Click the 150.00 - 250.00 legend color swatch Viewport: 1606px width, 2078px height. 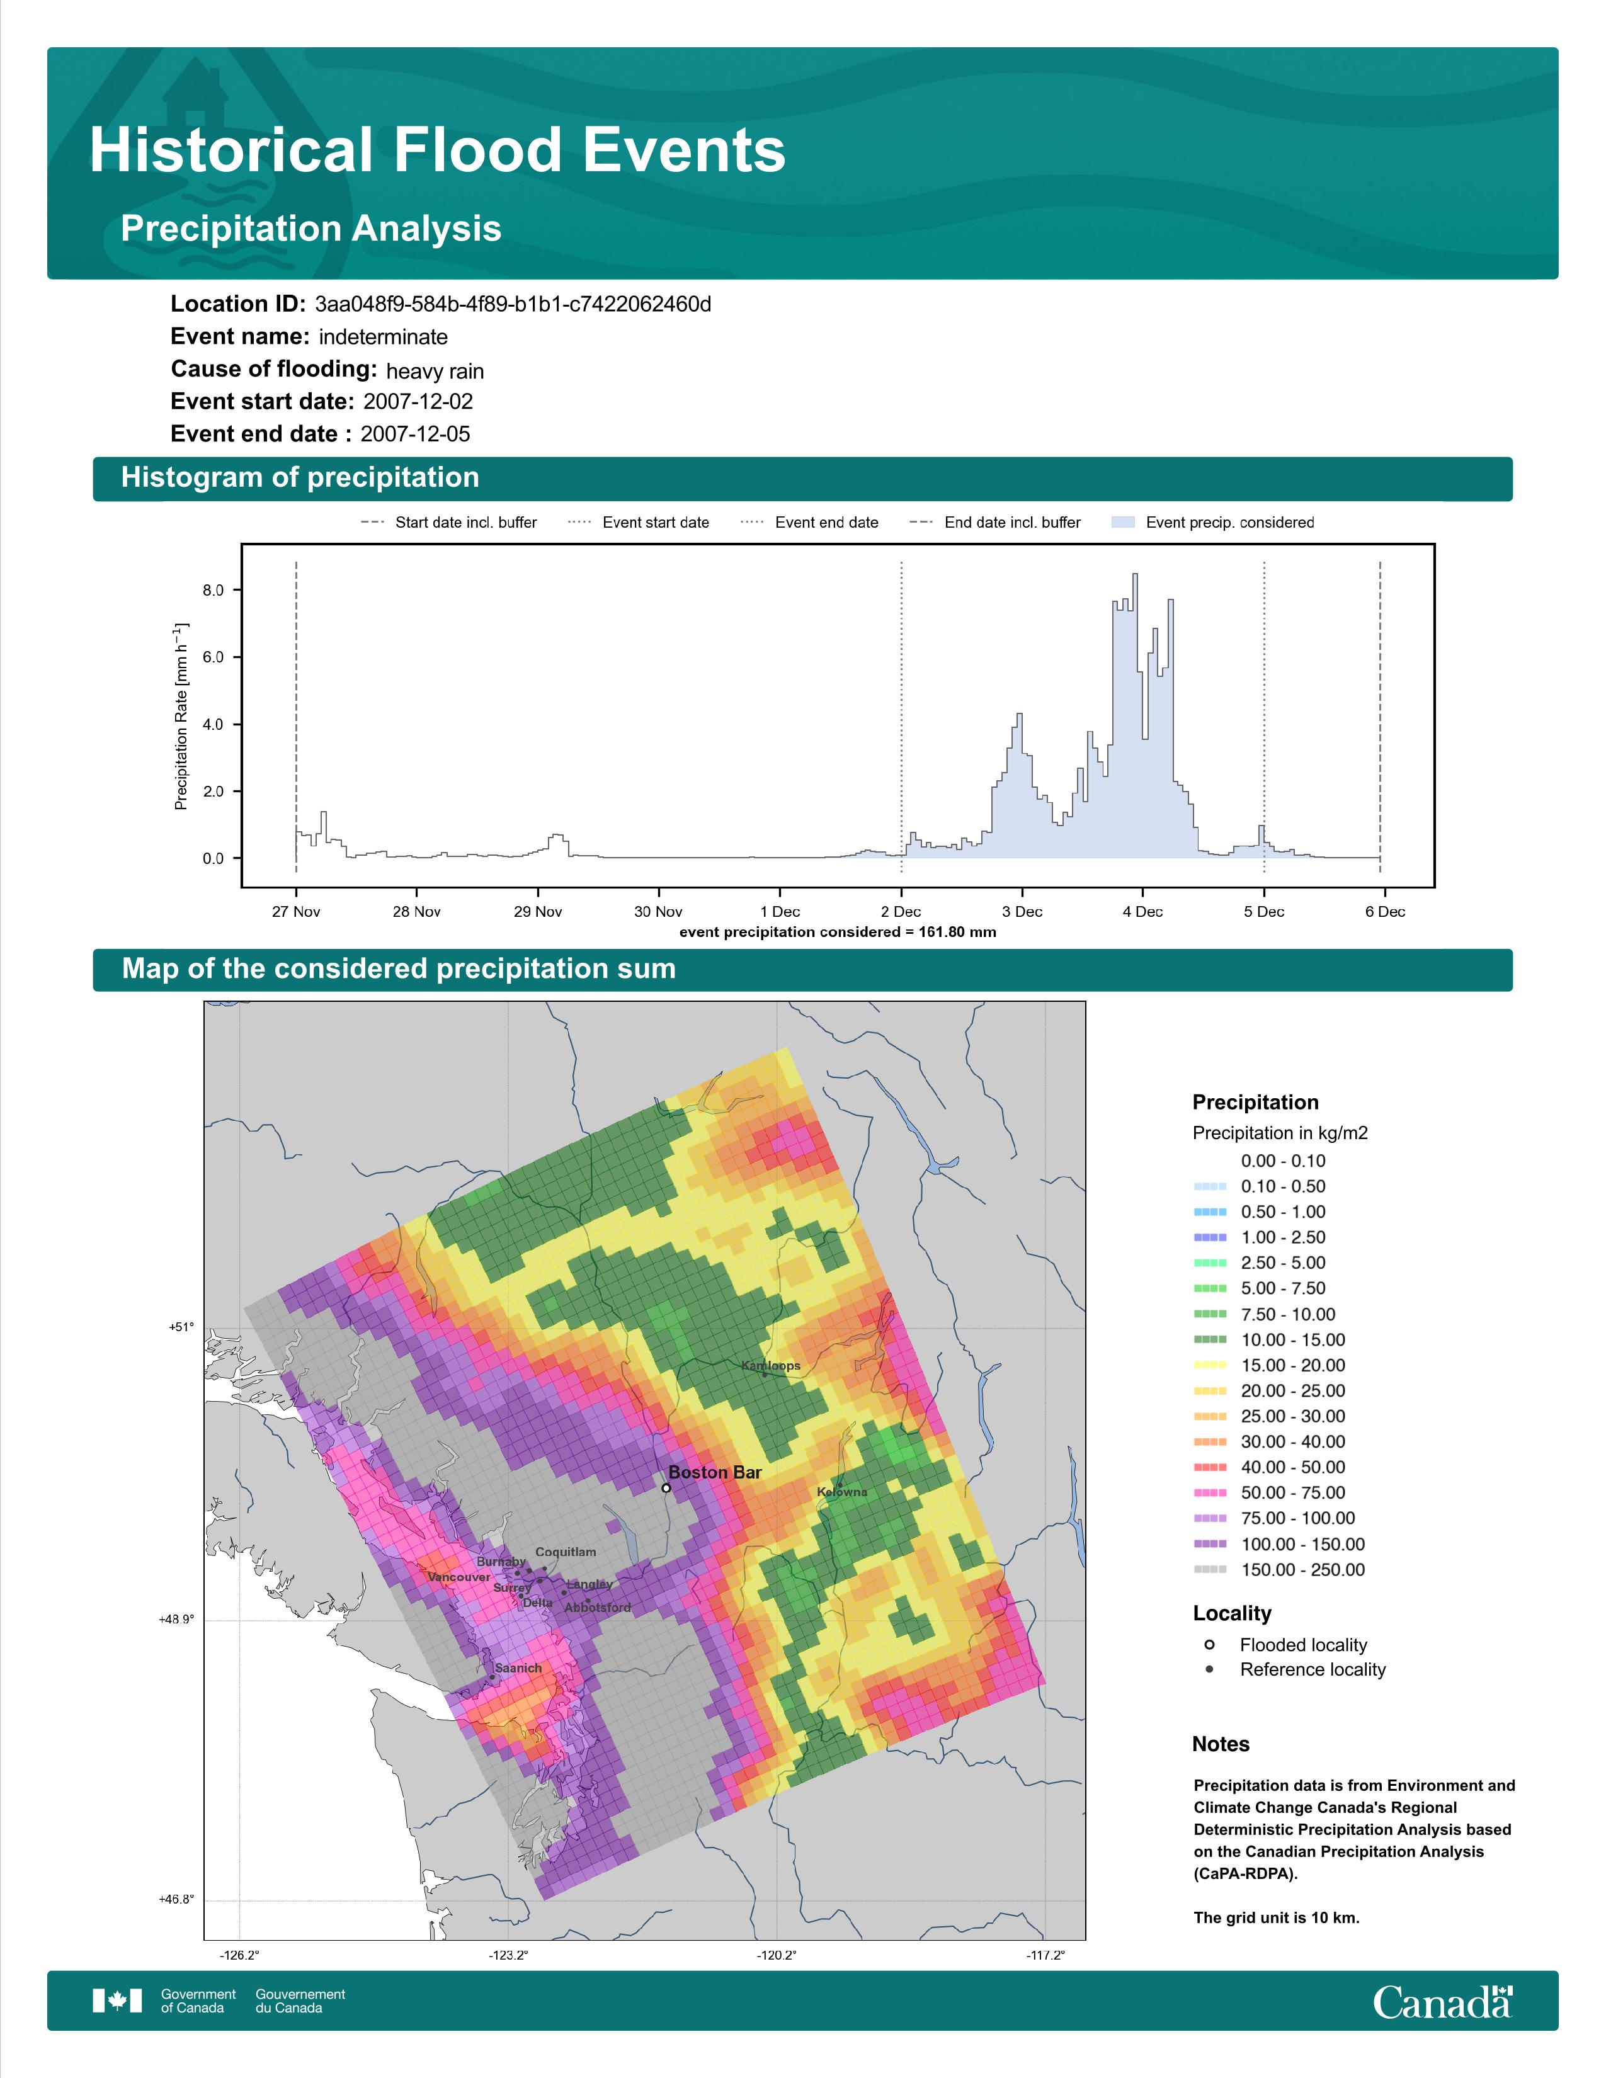(1210, 1570)
